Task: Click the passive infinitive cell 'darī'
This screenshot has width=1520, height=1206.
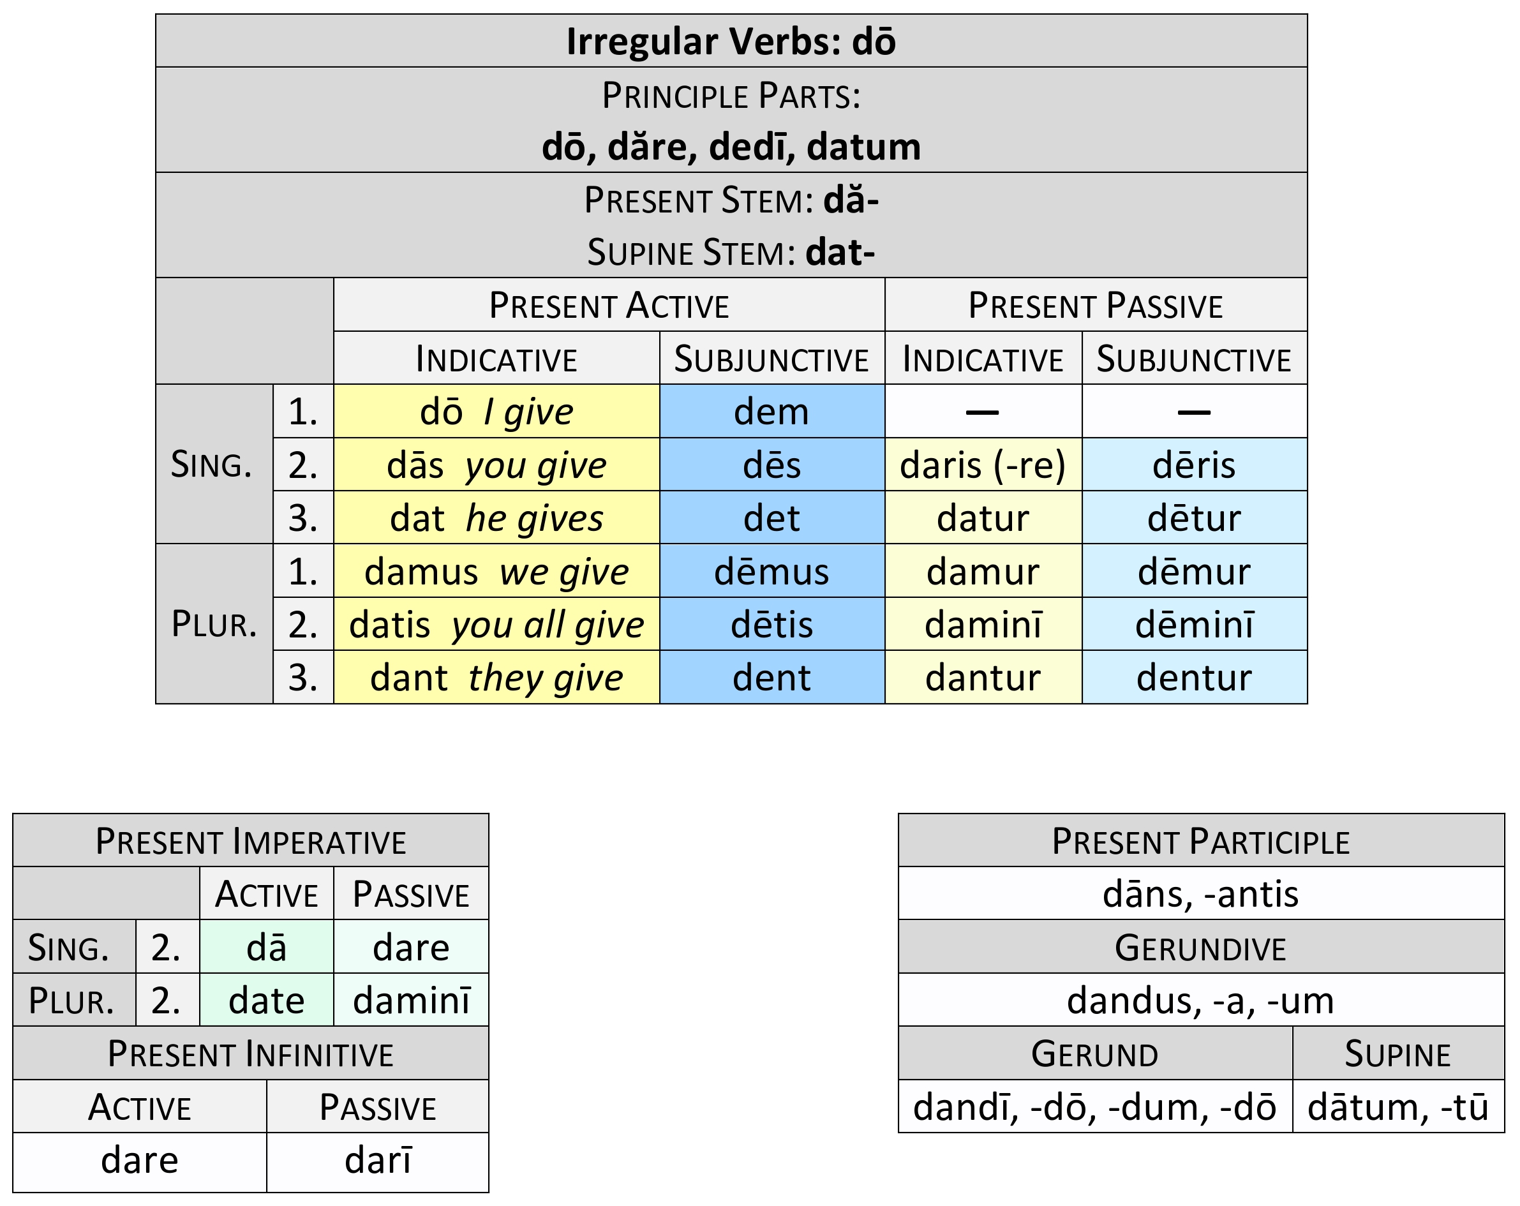Action: tap(378, 1160)
